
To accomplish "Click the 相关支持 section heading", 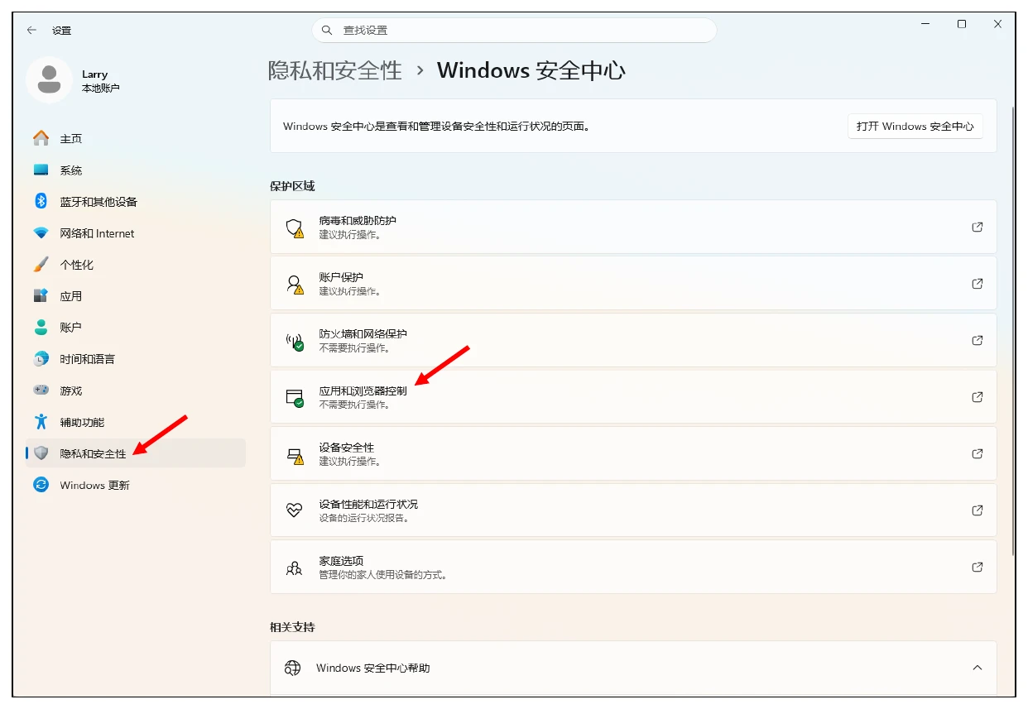I will pyautogui.click(x=292, y=627).
